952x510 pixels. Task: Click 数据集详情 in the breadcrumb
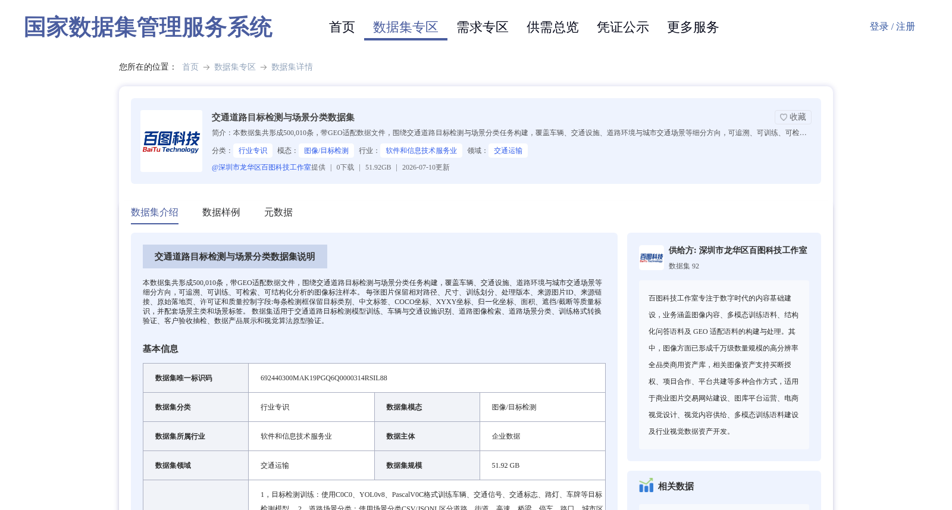292,67
